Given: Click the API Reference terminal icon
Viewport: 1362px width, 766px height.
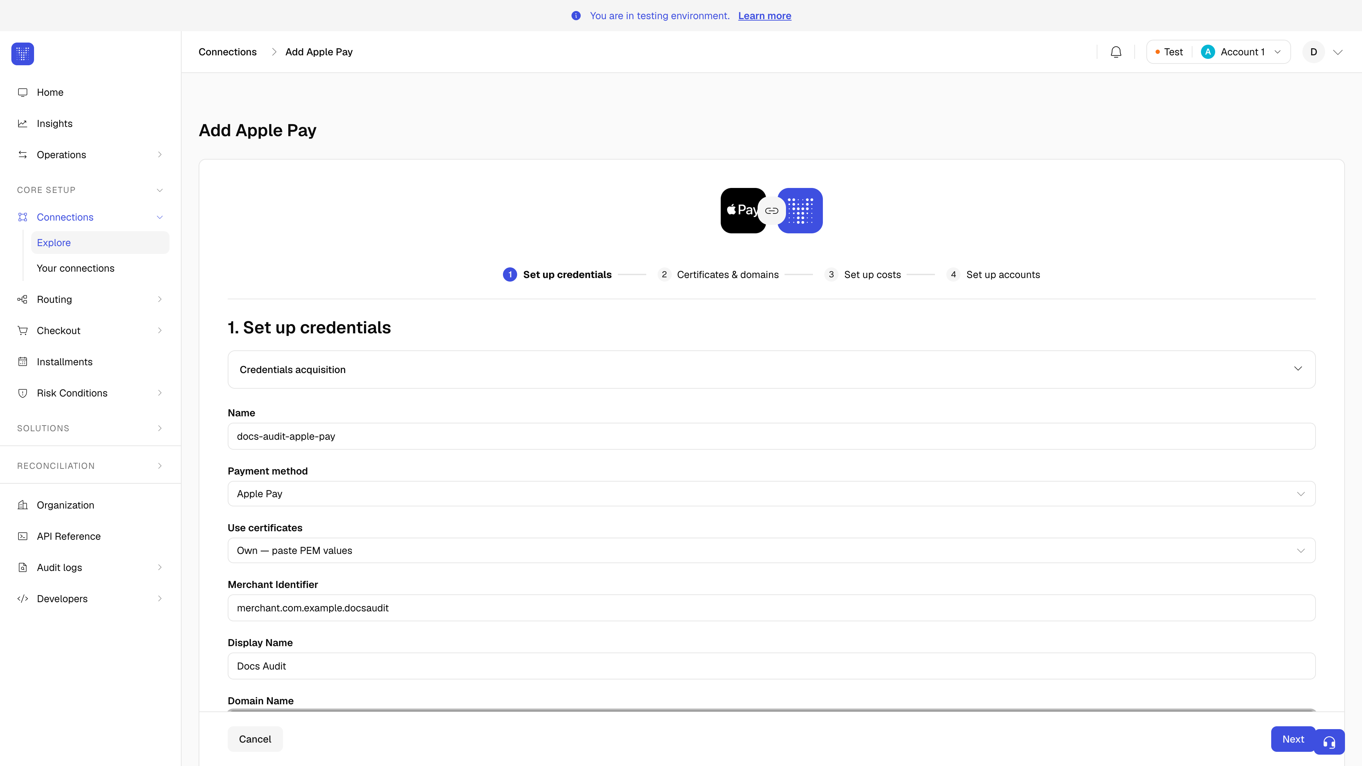Looking at the screenshot, I should [23, 536].
